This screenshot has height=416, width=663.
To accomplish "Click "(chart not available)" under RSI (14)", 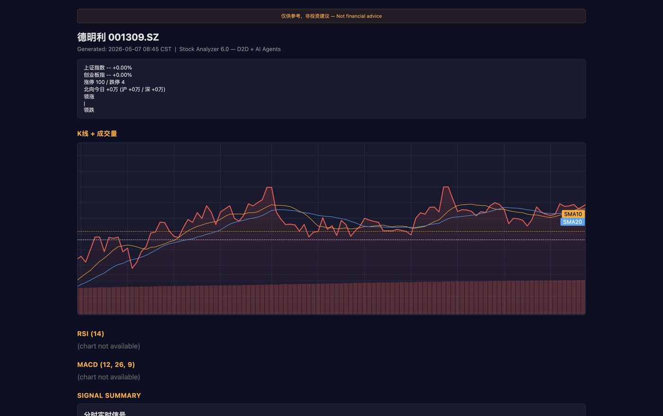I will pos(108,346).
